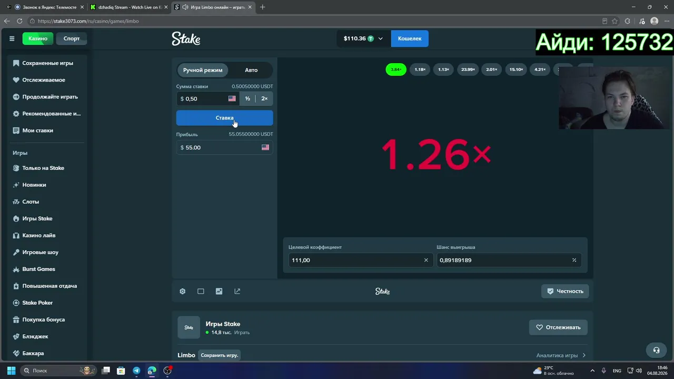Open live statistics chart icon
Viewport: 674px width, 379px height.
click(219, 291)
